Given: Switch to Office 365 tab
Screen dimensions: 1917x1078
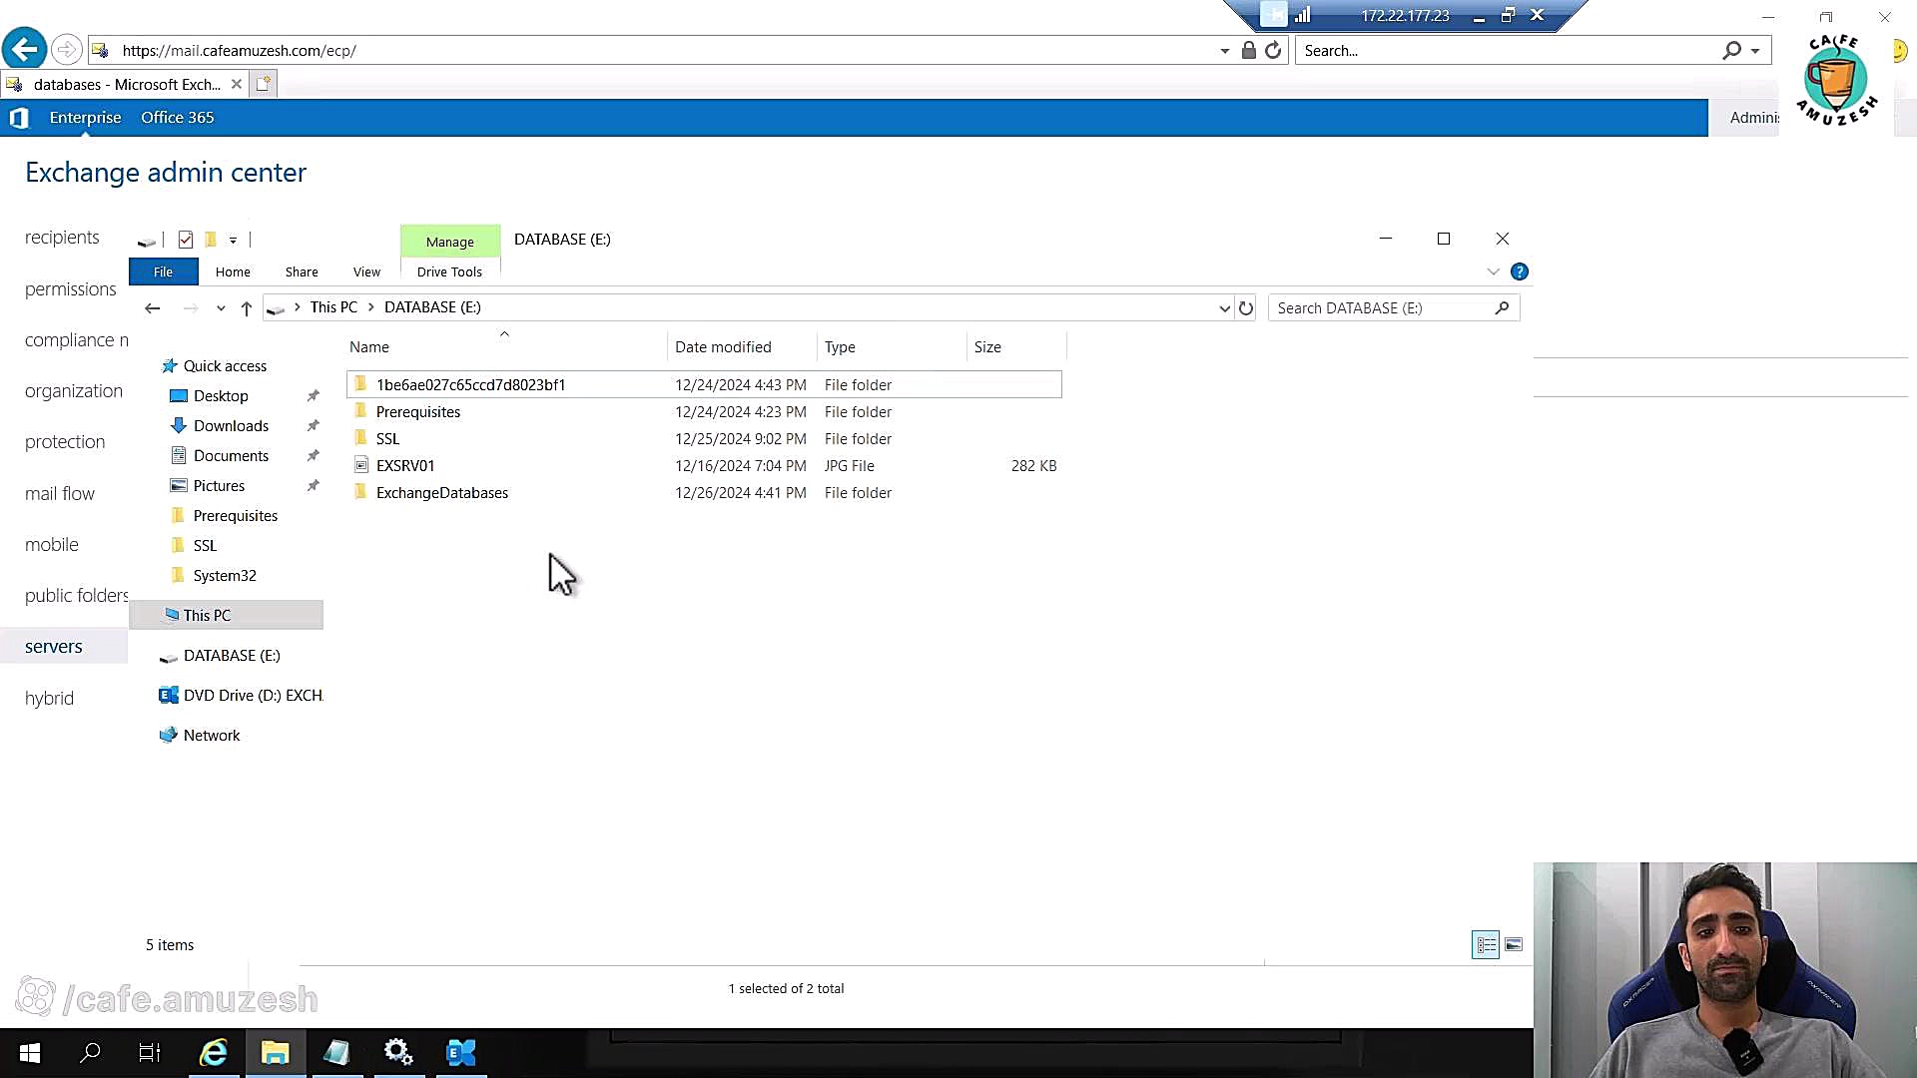Looking at the screenshot, I should [178, 118].
